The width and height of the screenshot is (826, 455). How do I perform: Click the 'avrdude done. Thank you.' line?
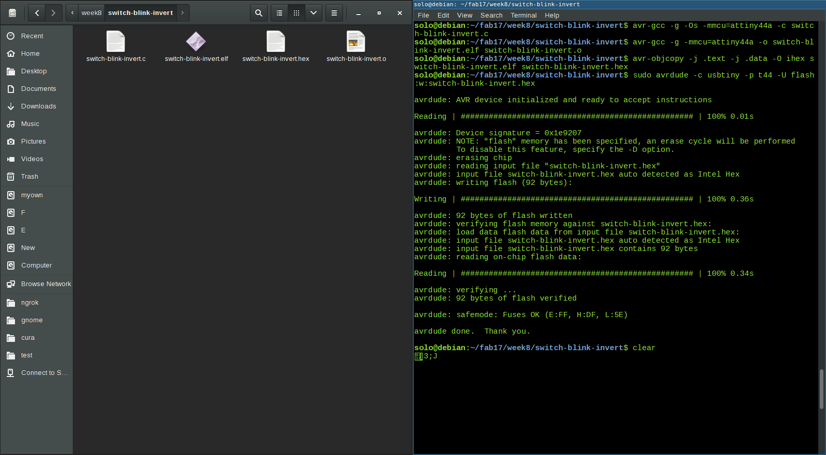(x=472, y=332)
